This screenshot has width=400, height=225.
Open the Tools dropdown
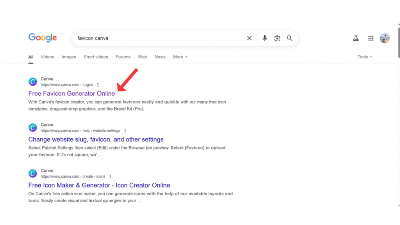[x=364, y=57]
